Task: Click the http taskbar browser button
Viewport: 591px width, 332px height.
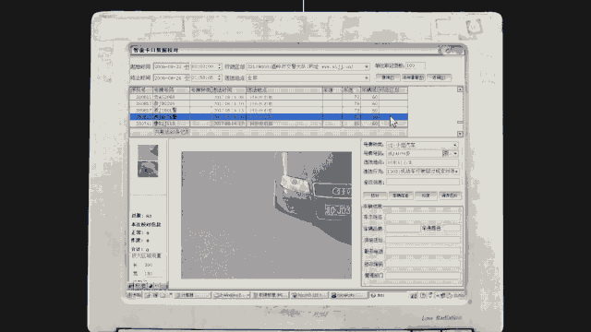Action: point(309,295)
